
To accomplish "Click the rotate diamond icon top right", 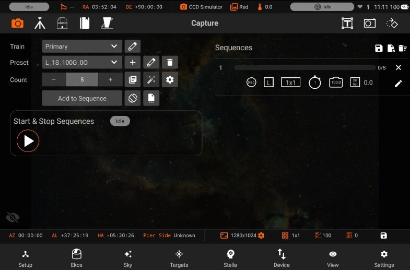I will point(392,24).
